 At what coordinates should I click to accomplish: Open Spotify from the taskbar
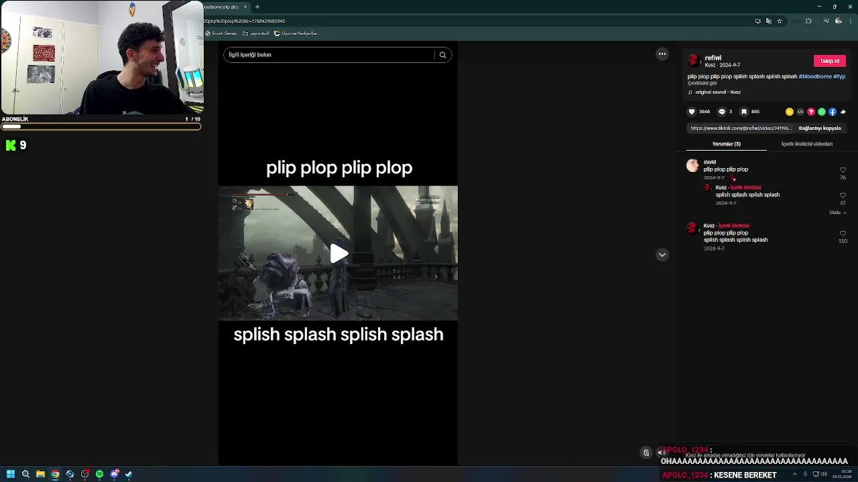(99, 474)
